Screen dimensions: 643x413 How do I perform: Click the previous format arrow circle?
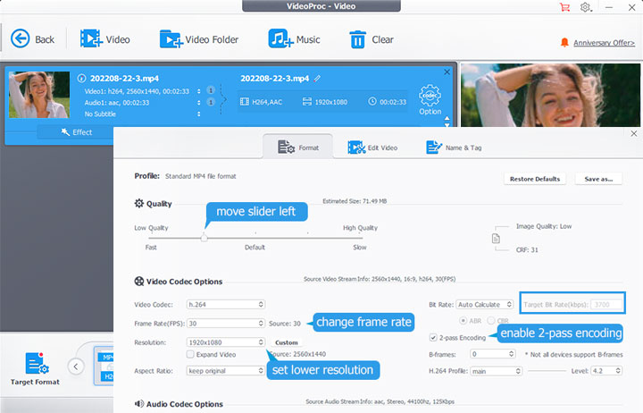coord(76,367)
